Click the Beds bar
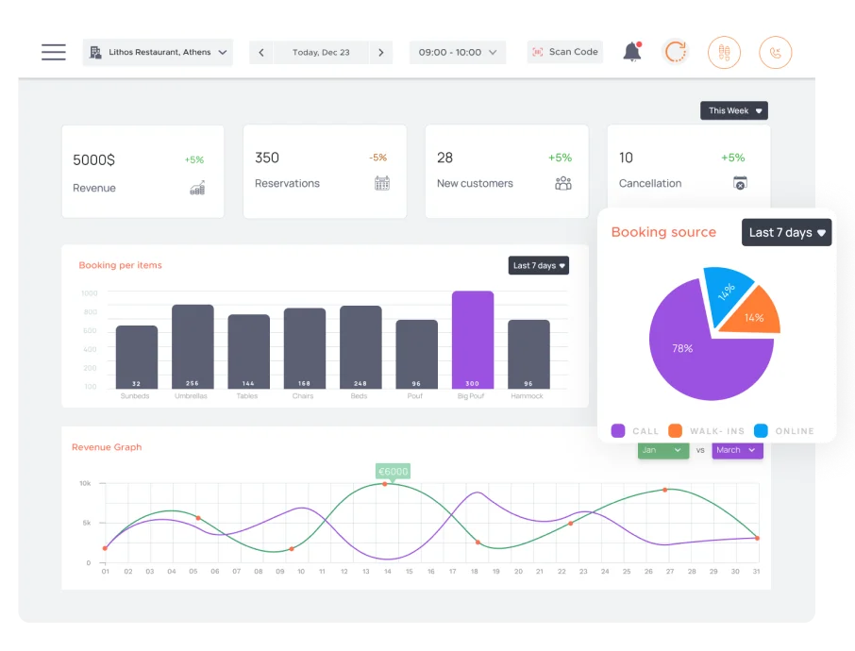The height and width of the screenshot is (651, 855). [x=360, y=347]
